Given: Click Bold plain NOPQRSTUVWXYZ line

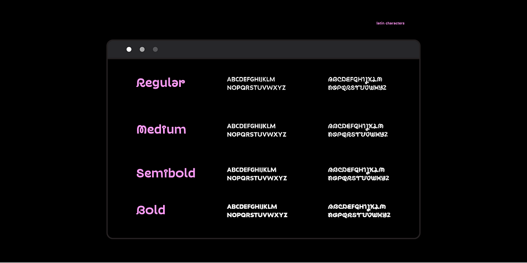Looking at the screenshot, I should 257,215.
